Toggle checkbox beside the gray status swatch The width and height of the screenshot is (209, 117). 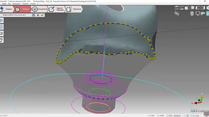coord(185,116)
